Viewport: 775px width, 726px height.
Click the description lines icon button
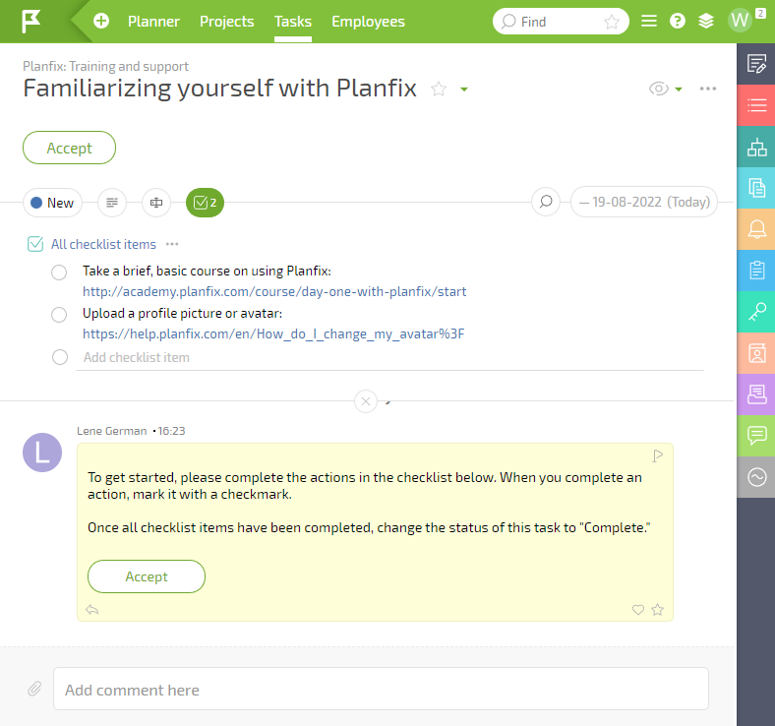(112, 203)
